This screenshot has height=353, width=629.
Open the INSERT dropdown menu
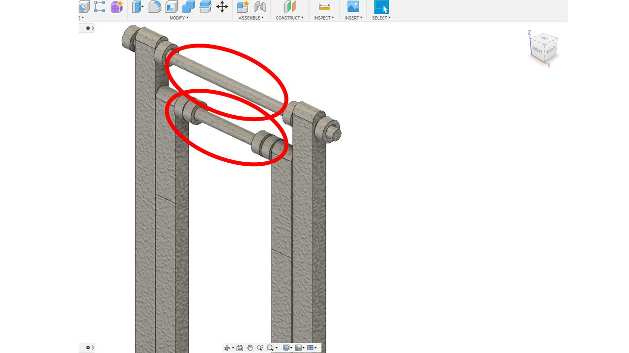pyautogui.click(x=354, y=18)
